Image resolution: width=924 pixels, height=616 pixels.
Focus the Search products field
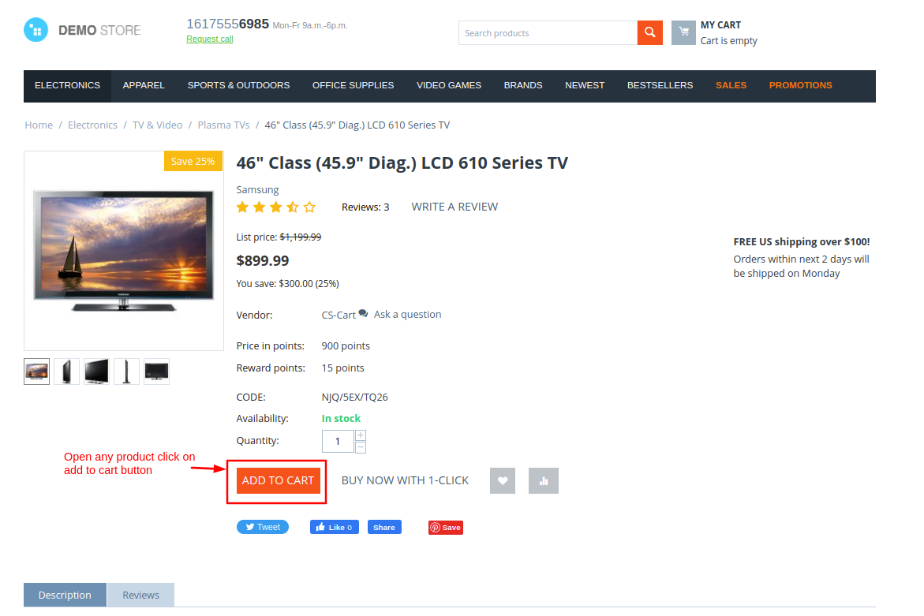coord(548,33)
